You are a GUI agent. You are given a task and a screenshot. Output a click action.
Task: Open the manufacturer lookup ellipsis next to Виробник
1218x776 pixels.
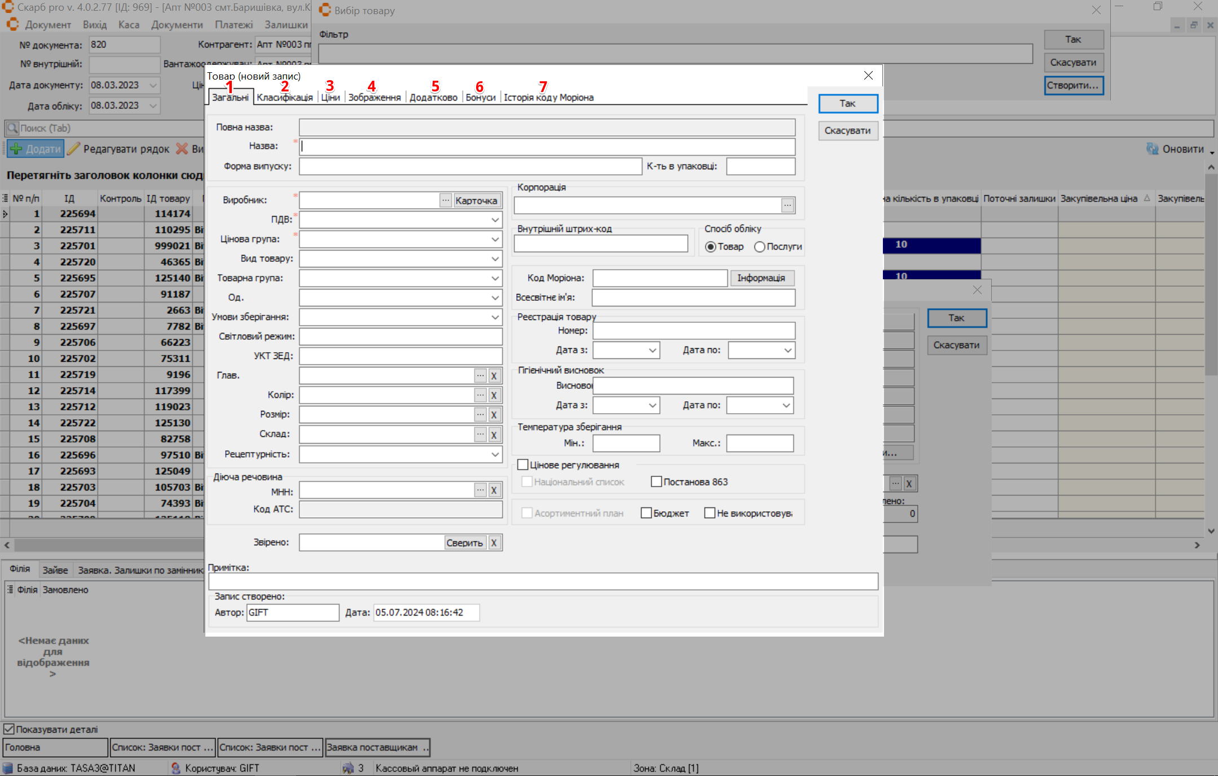click(x=445, y=200)
